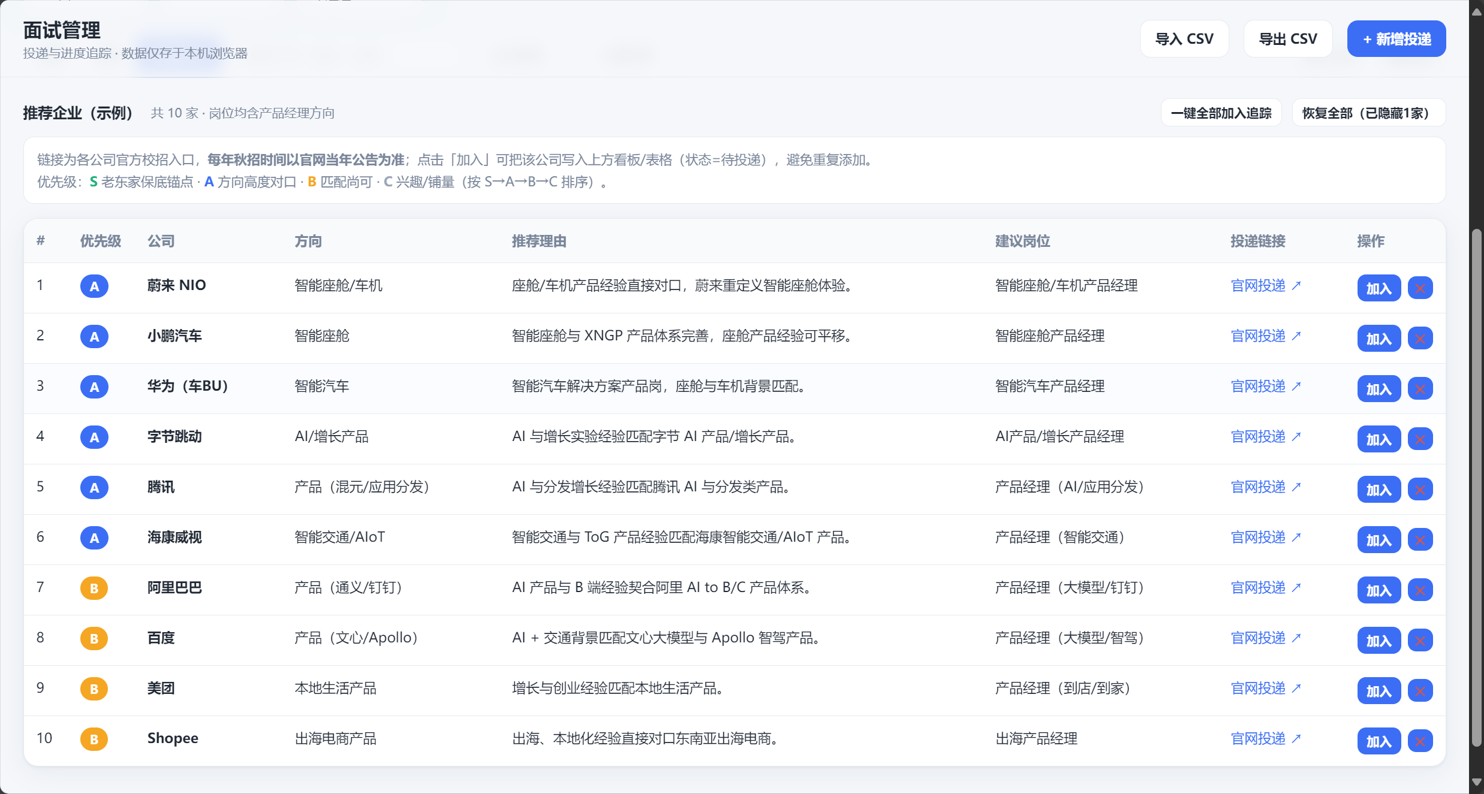The height and width of the screenshot is (794, 1484).
Task: Click the 建议岗位 column header
Action: (x=1022, y=241)
